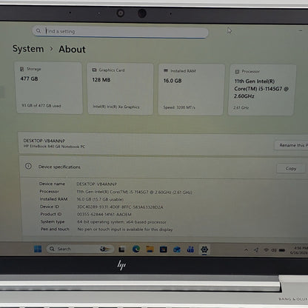Viewport: 308px width, 308px height.
Task: Open the Windows Start menu
Action: pos(38,249)
